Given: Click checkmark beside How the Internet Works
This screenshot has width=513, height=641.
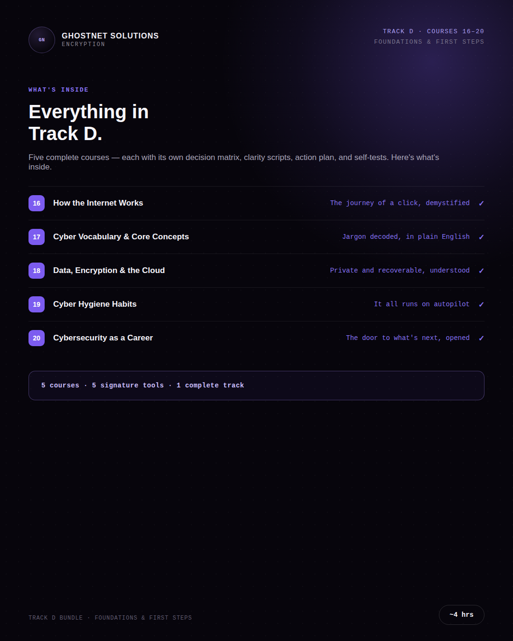Looking at the screenshot, I should click(x=481, y=203).
